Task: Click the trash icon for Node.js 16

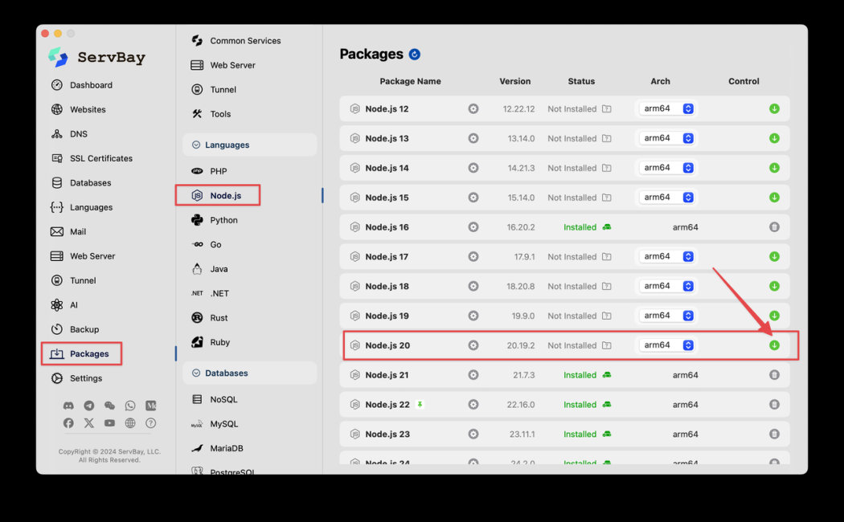Action: [774, 227]
